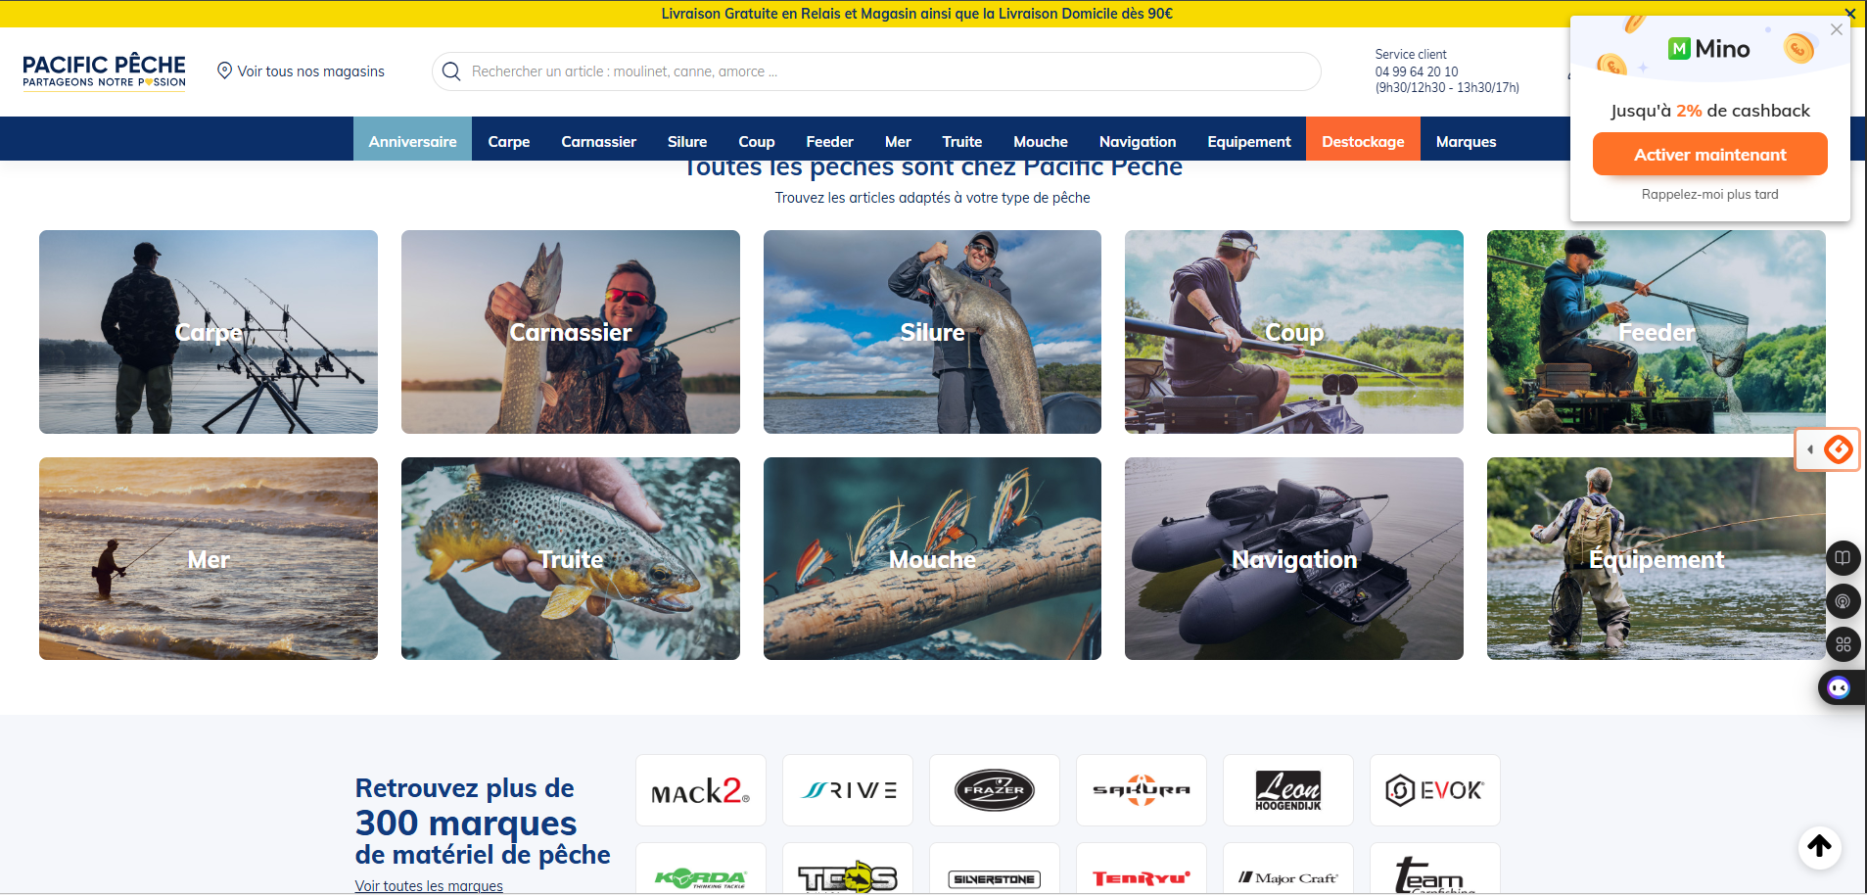Open the orange side widget tab
1867x895 pixels.
coord(1827,449)
